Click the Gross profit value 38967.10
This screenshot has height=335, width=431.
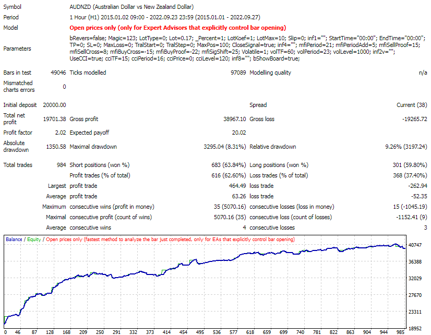point(234,119)
